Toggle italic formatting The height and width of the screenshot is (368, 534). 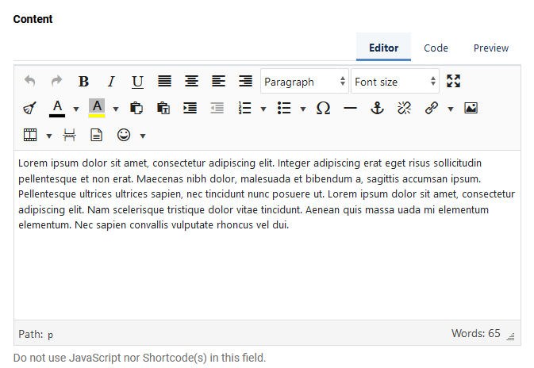click(x=110, y=81)
